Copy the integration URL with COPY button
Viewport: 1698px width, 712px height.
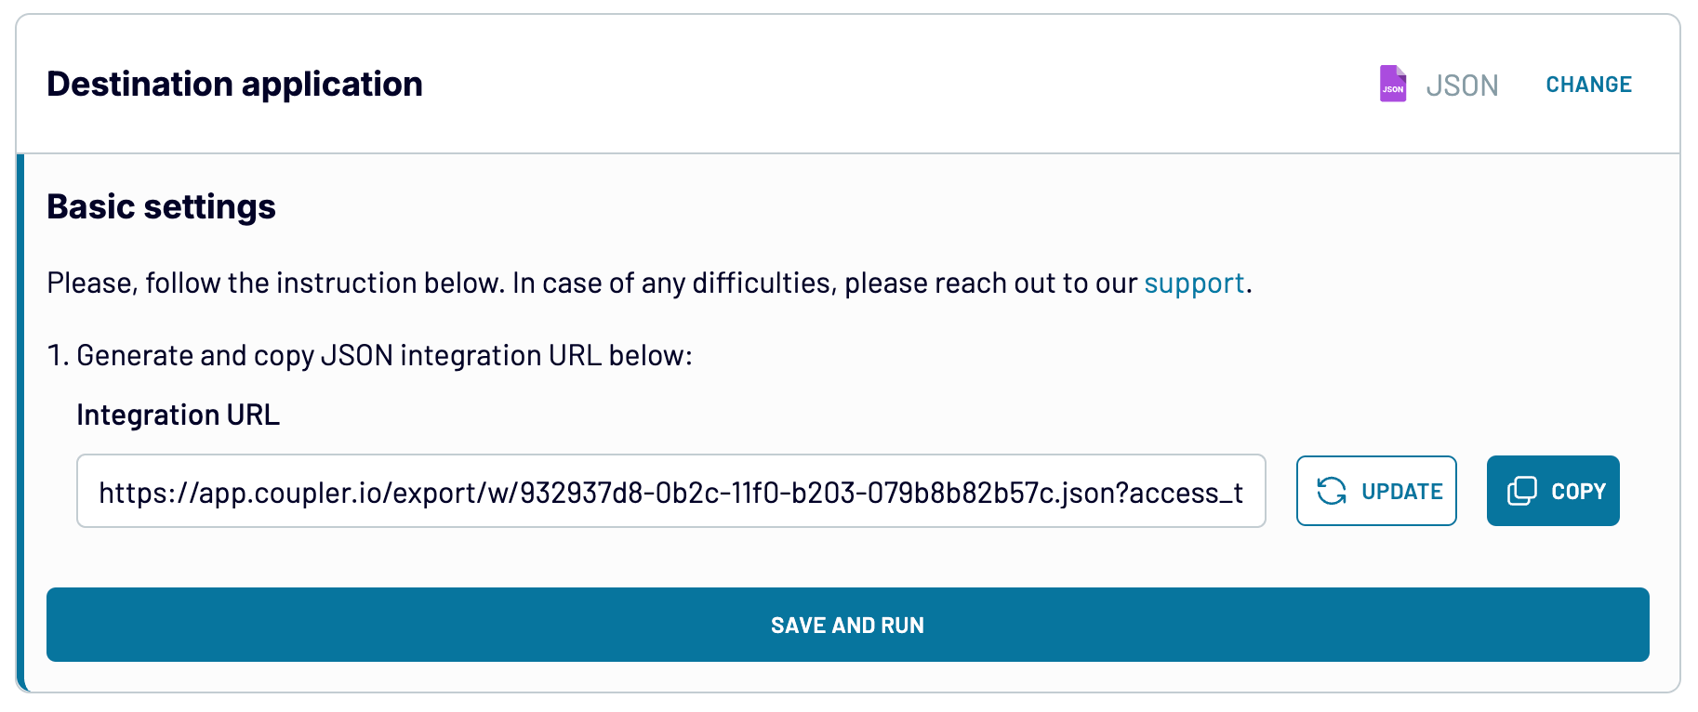click(x=1553, y=491)
